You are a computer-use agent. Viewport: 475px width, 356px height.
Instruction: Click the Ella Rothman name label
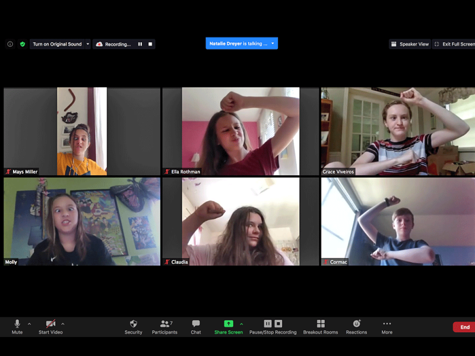click(x=186, y=171)
